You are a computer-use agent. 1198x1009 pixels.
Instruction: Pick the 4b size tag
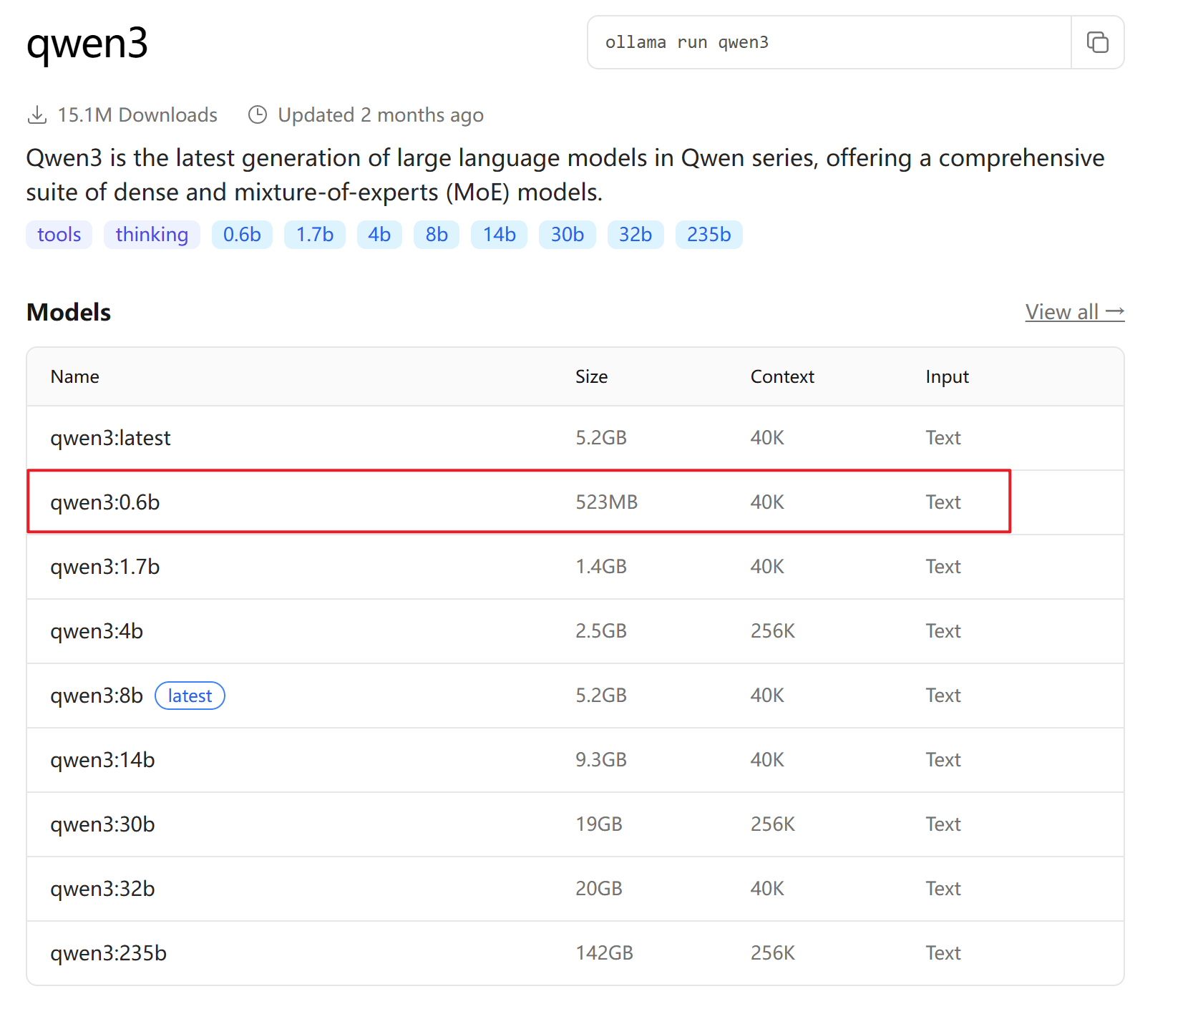point(379,235)
